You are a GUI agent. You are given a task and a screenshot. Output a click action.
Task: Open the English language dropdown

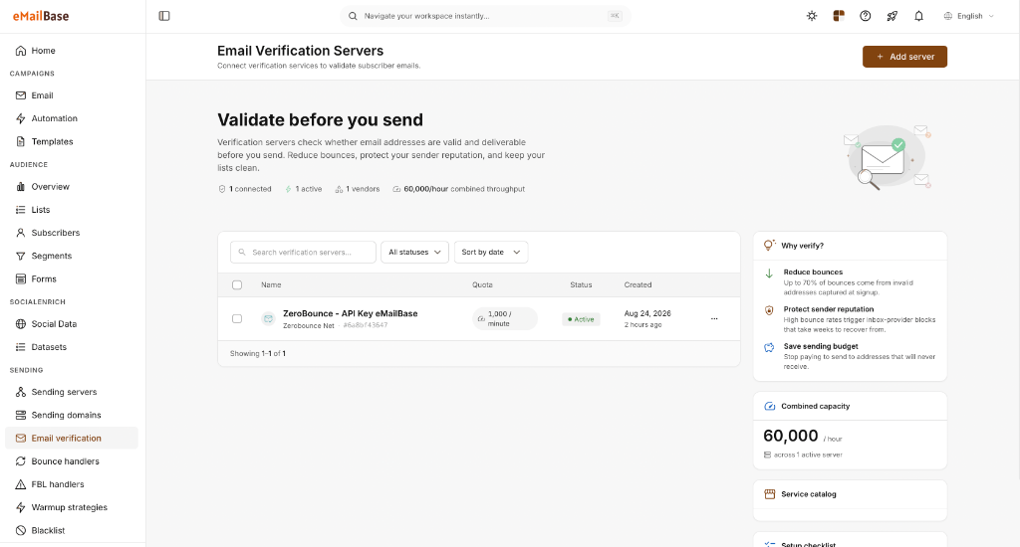click(x=969, y=16)
